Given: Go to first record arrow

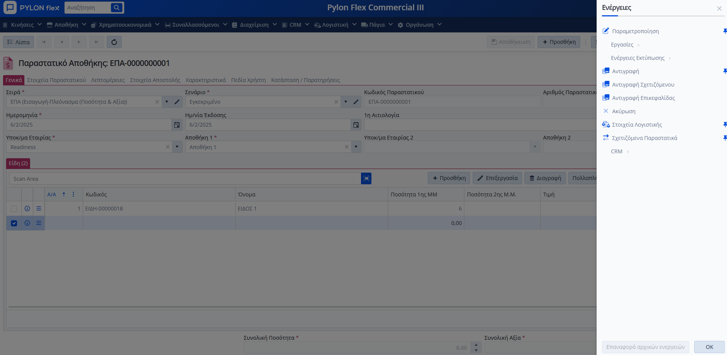Looking at the screenshot, I should (x=44, y=42).
